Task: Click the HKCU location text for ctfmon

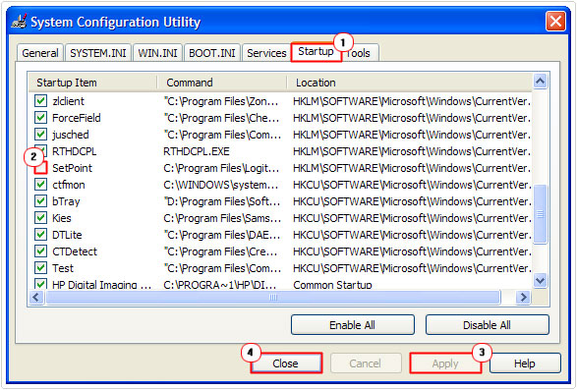Action: pos(412,185)
